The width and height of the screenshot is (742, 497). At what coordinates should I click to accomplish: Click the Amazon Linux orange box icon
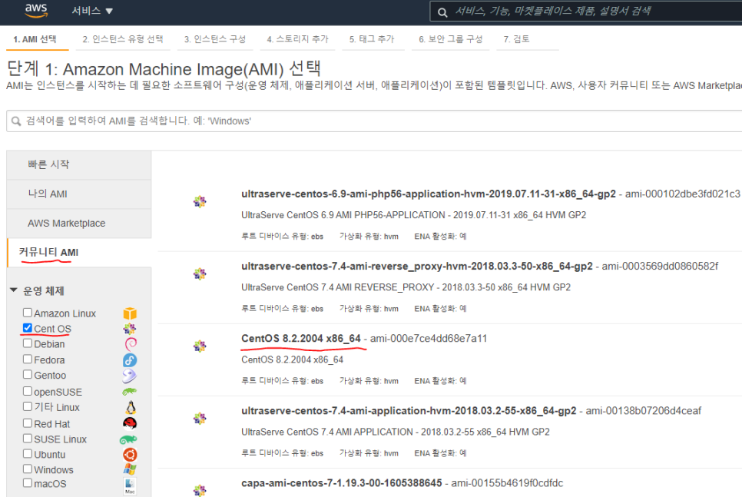130,313
